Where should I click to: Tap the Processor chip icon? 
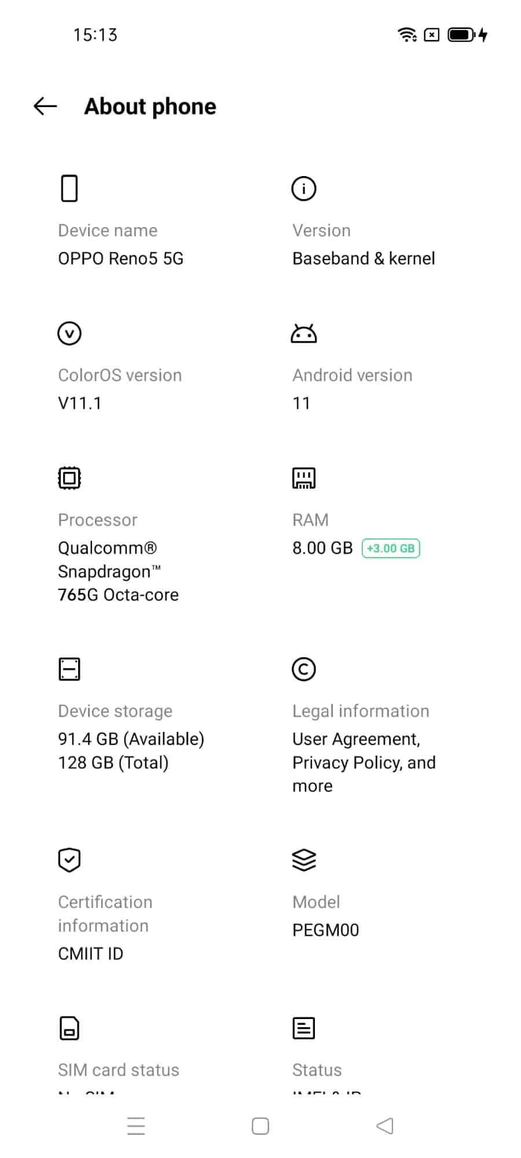point(69,478)
